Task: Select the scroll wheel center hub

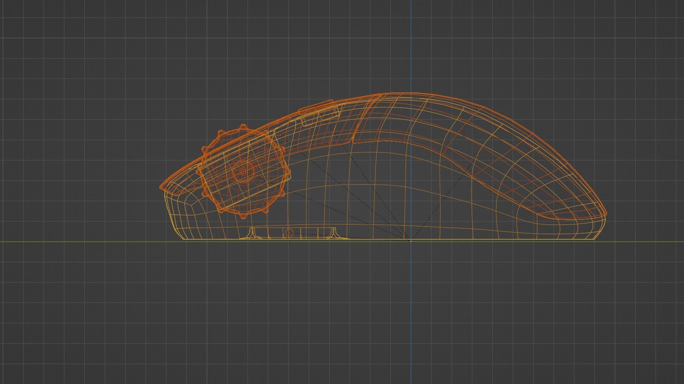Action: tap(243, 172)
